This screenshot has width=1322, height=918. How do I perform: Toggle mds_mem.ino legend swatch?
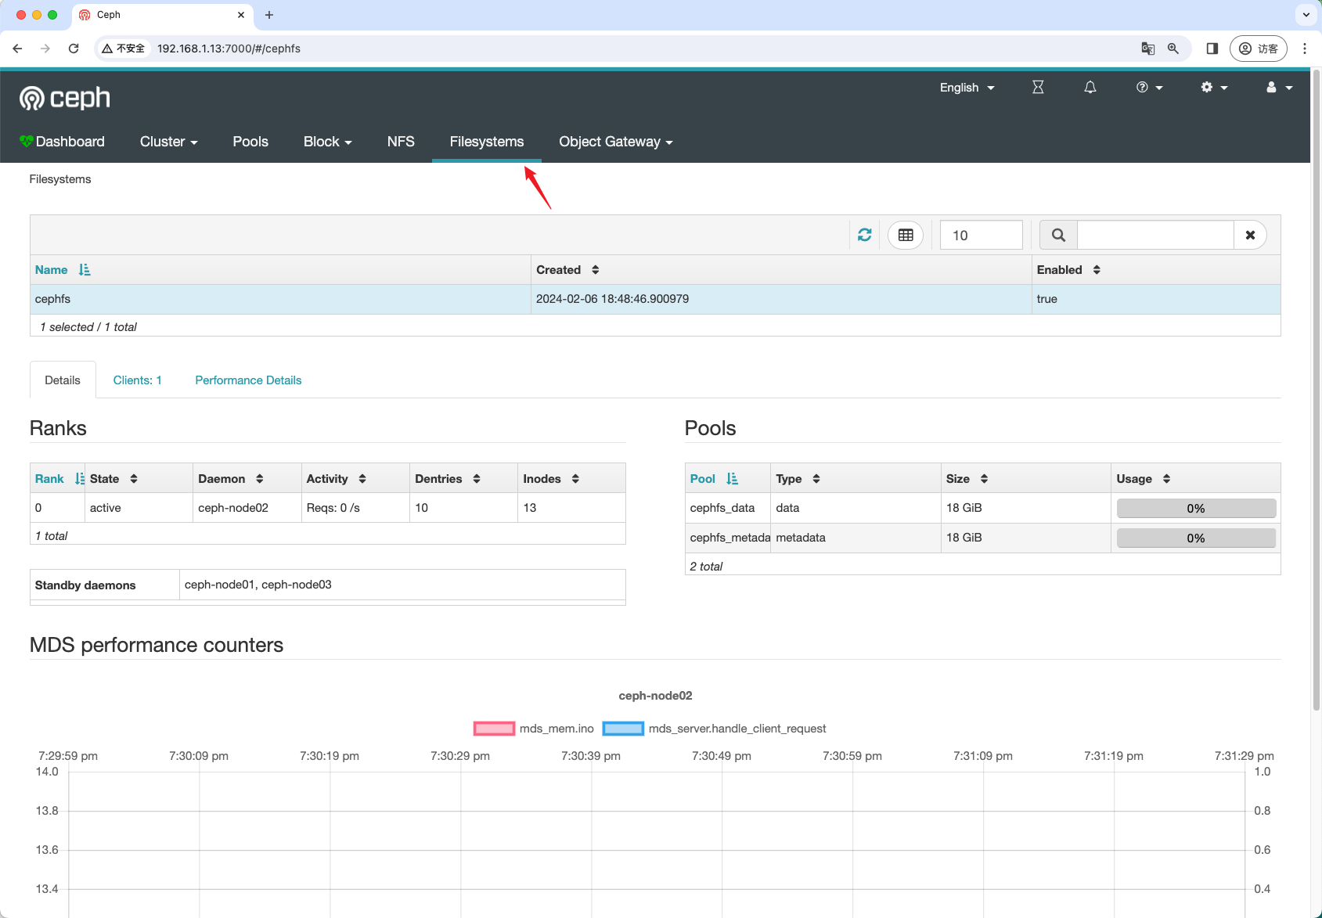(x=494, y=729)
